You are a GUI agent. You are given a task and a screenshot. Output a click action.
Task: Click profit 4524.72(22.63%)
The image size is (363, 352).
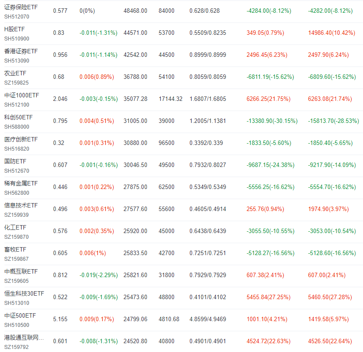[x=269, y=341]
